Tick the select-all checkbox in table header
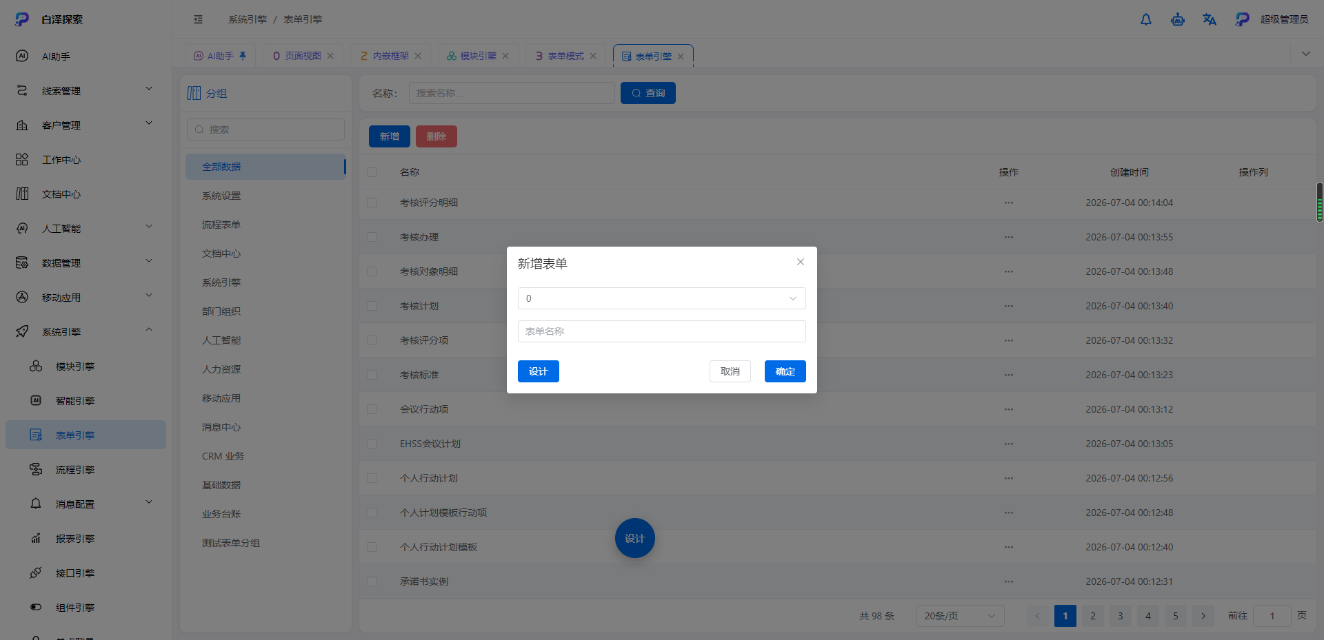Screen dimensions: 1324x640 click(x=372, y=172)
